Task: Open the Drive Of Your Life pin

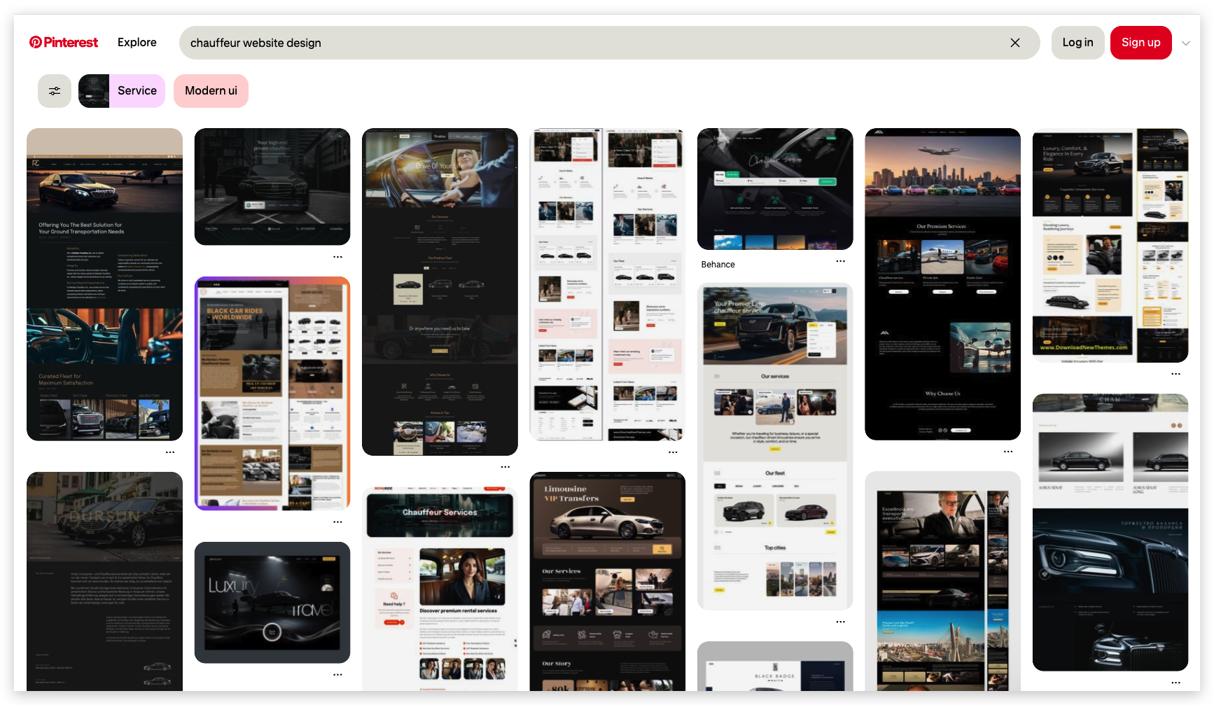Action: pyautogui.click(x=440, y=292)
